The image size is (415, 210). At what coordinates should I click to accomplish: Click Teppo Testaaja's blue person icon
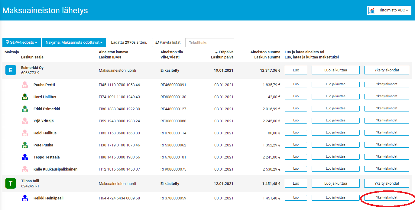[x=25, y=157]
